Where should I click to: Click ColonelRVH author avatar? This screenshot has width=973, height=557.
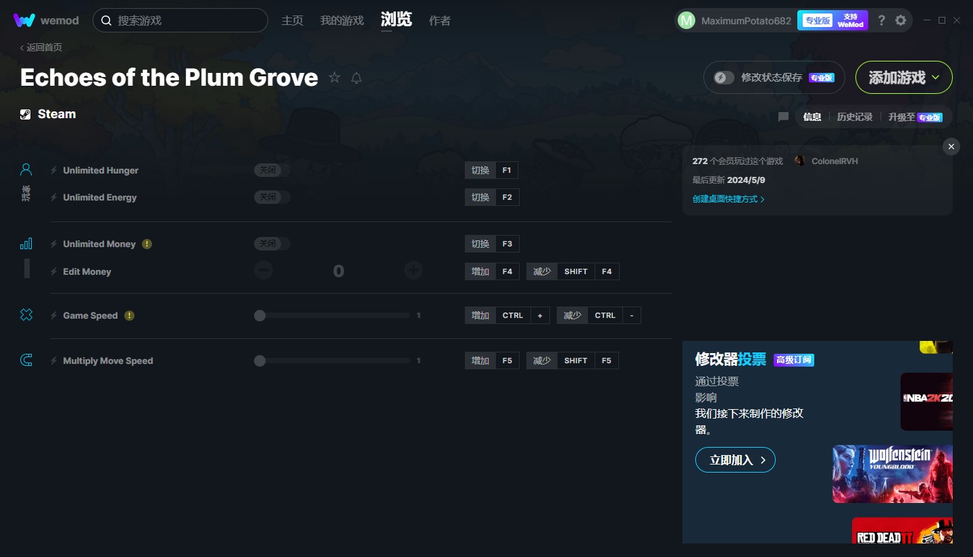tap(800, 161)
